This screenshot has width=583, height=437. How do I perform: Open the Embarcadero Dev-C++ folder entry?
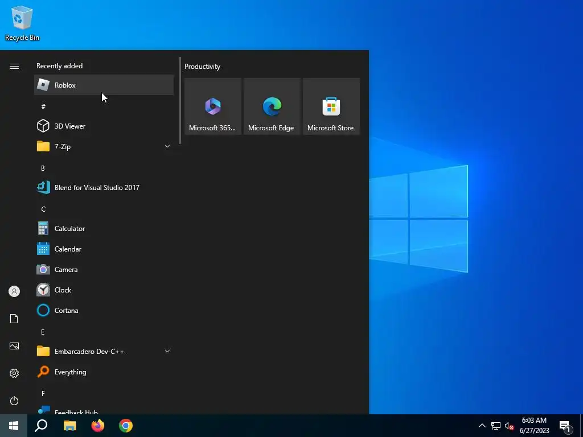104,352
